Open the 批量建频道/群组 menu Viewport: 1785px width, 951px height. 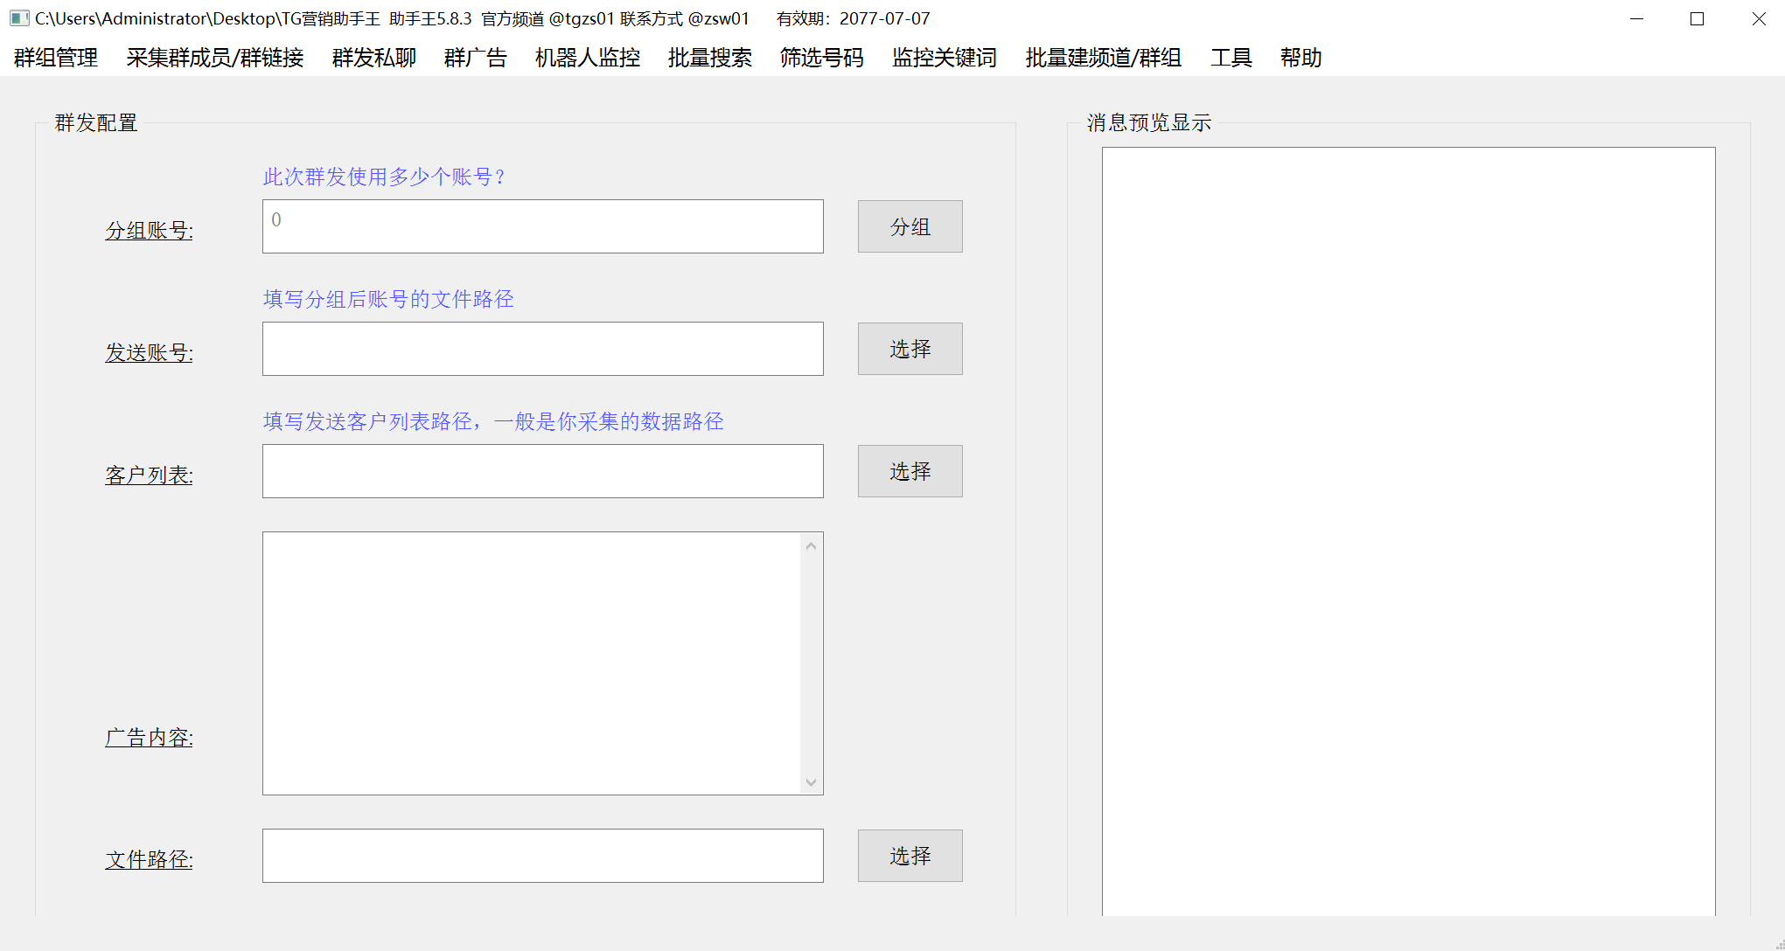pos(1103,58)
